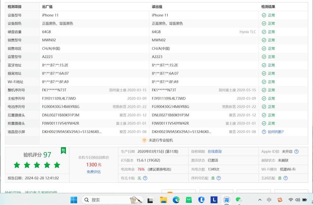Viewport: 313px width, 205px height.
Task: Click the 蓝牙地址 row label
Action: pos(15,65)
